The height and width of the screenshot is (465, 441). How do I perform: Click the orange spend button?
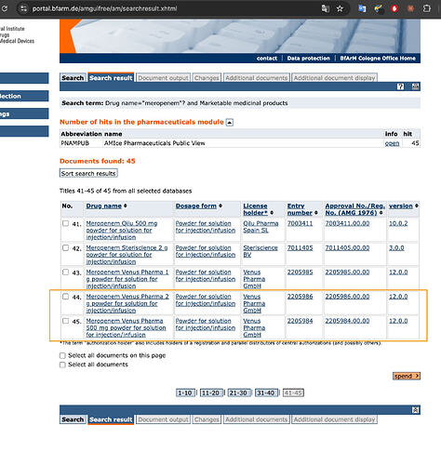pos(407,376)
